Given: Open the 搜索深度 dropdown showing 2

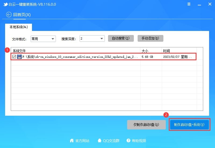Looking at the screenshot, I should coord(92,38).
